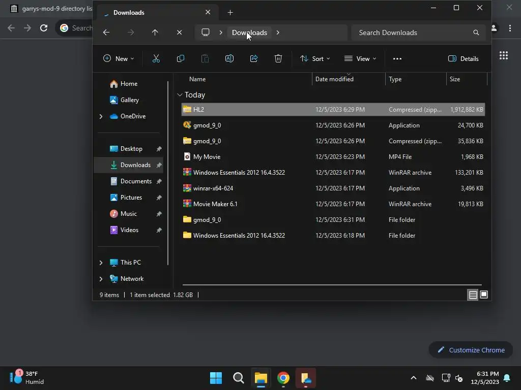The width and height of the screenshot is (521, 390).
Task: Click the Cut scissors icon in toolbar
Action: (156, 59)
